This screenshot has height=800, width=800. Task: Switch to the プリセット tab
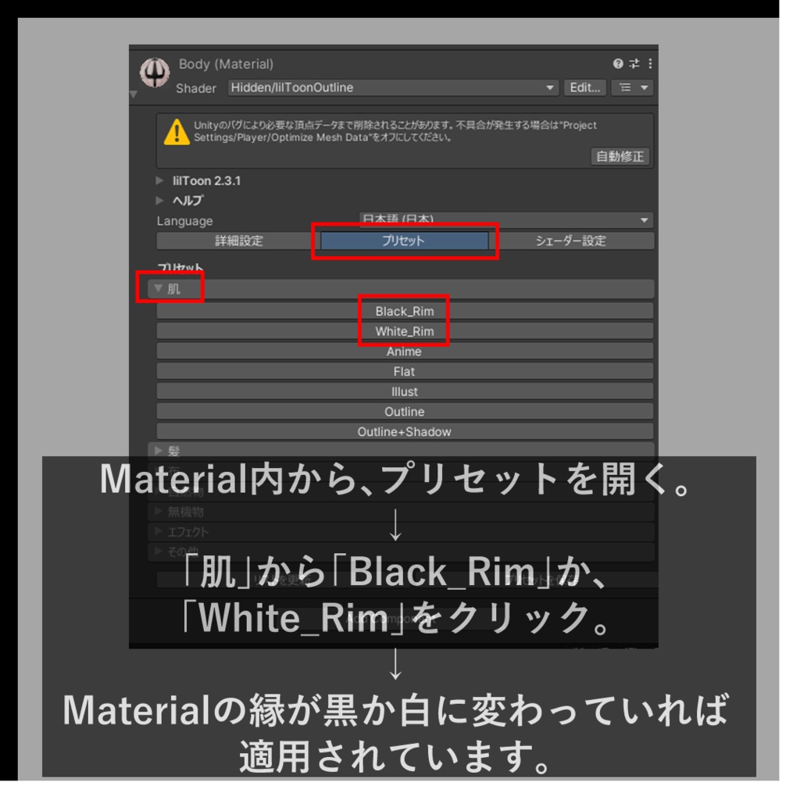pyautogui.click(x=404, y=241)
